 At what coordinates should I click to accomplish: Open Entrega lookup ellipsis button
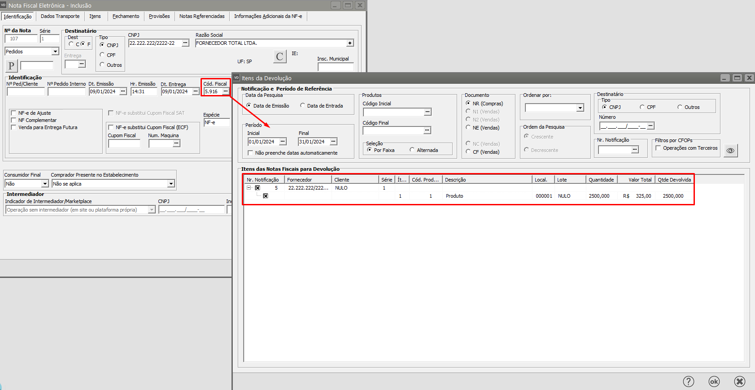pyautogui.click(x=82, y=64)
